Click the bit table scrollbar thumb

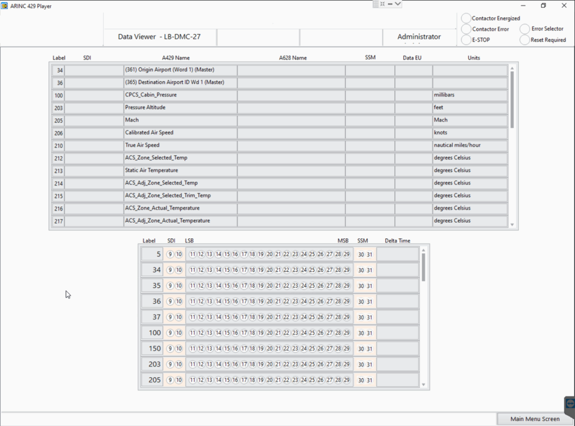point(423,267)
